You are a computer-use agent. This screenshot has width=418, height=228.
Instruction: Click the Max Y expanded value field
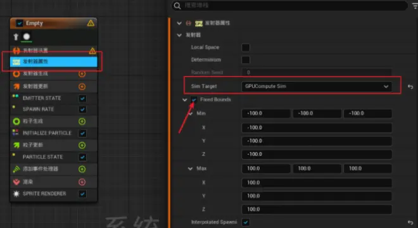317,196
